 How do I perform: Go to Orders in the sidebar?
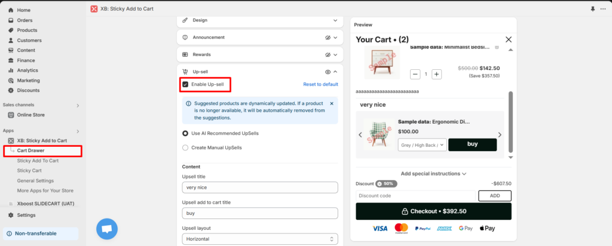click(25, 20)
